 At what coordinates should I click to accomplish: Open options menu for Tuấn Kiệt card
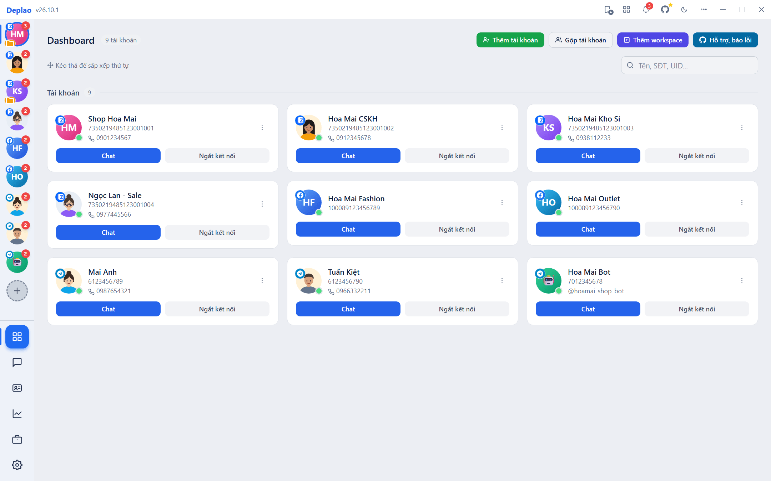(x=502, y=281)
